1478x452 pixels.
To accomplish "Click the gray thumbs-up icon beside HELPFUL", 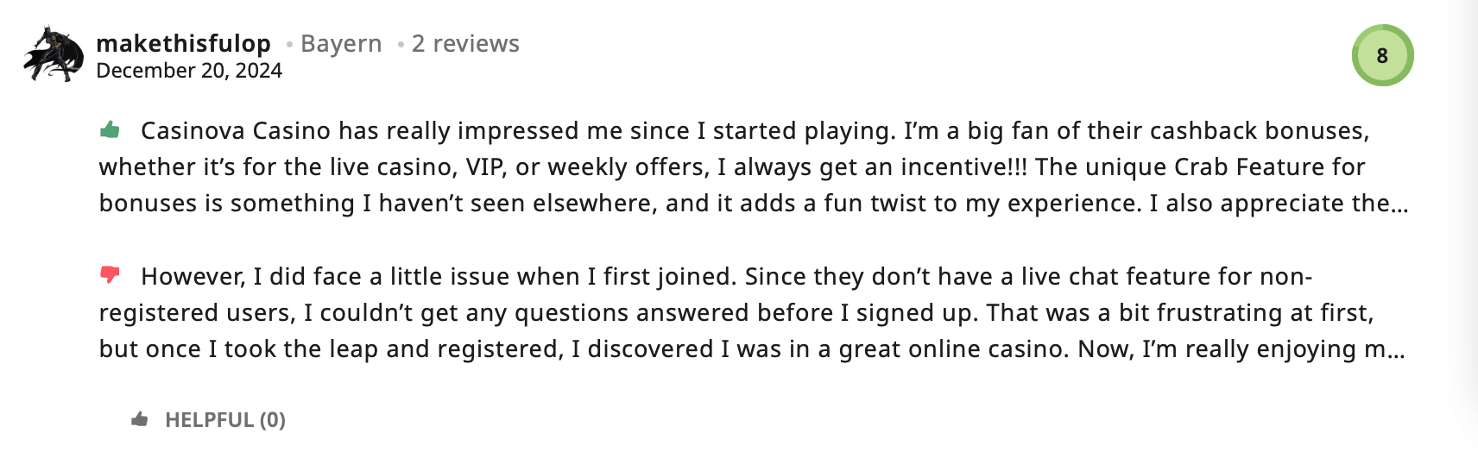I will [140, 419].
